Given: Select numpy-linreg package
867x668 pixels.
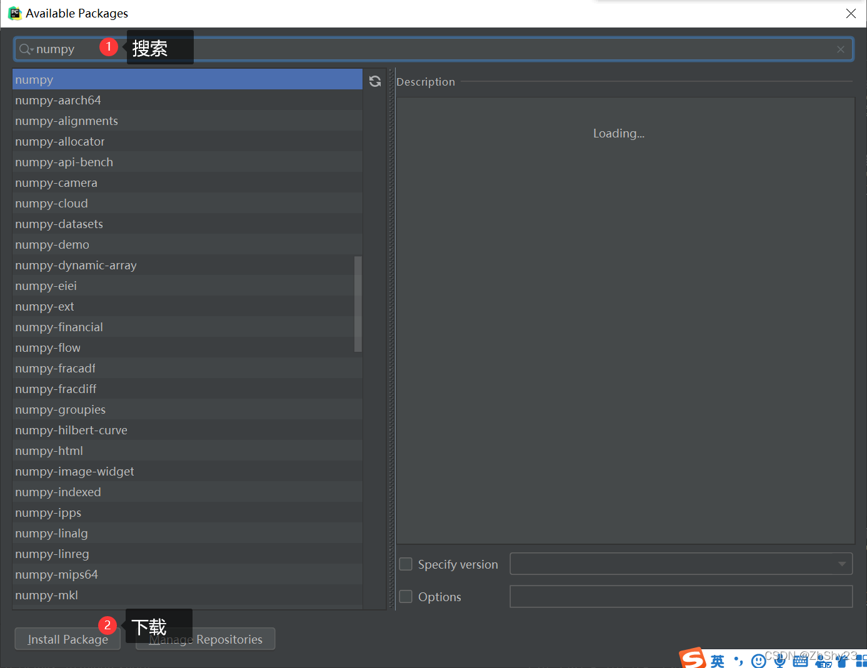Looking at the screenshot, I should coord(188,554).
